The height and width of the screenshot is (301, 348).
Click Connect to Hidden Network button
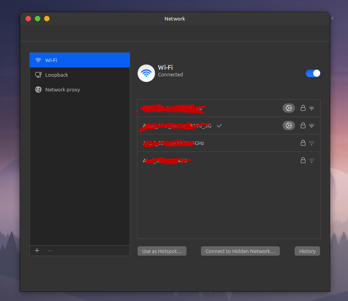click(240, 251)
